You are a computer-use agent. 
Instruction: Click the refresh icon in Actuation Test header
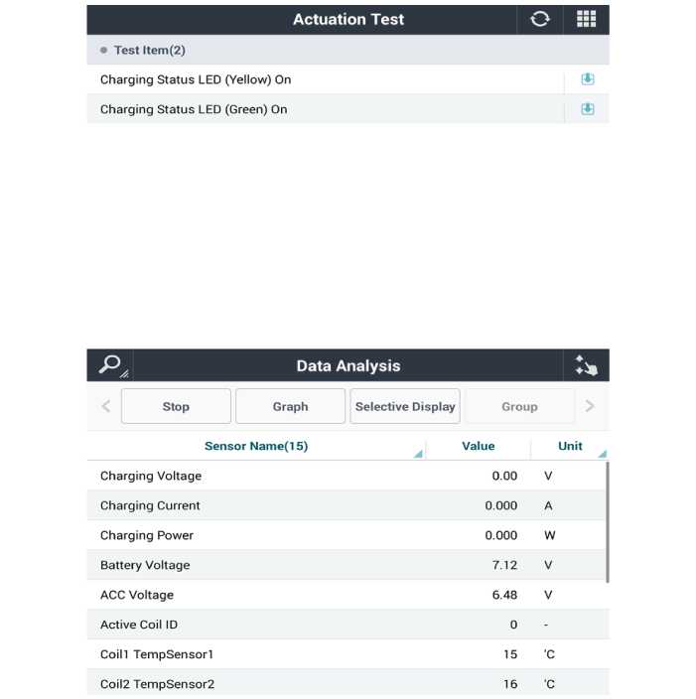tap(540, 19)
